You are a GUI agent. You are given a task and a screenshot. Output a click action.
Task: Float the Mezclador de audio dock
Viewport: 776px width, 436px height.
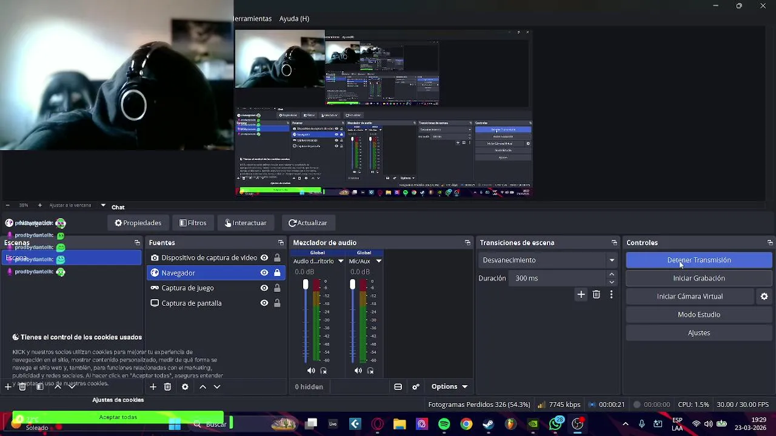click(467, 242)
